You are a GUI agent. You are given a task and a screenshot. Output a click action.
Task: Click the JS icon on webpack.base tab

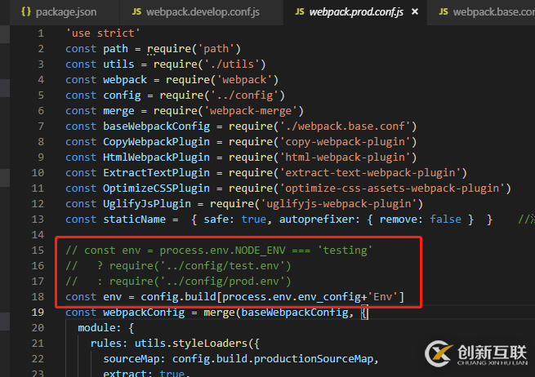coord(443,12)
